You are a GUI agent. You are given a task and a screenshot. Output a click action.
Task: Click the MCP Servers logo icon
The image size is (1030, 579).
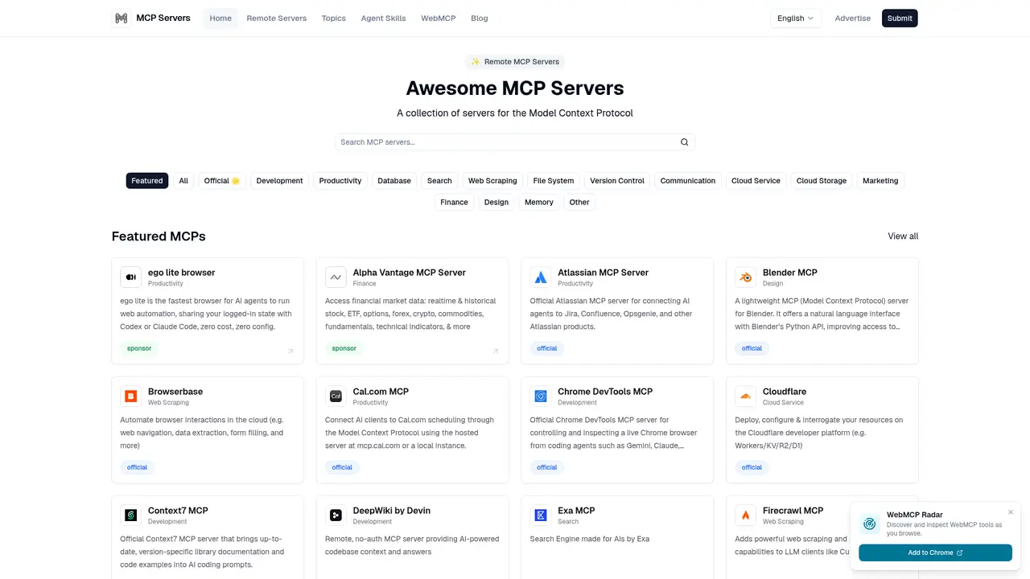point(122,18)
